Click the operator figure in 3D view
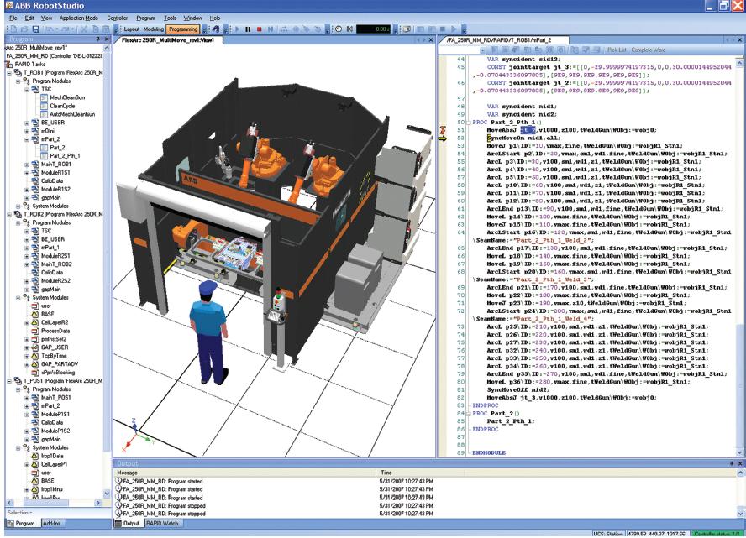This screenshot has width=746, height=538. 210,332
